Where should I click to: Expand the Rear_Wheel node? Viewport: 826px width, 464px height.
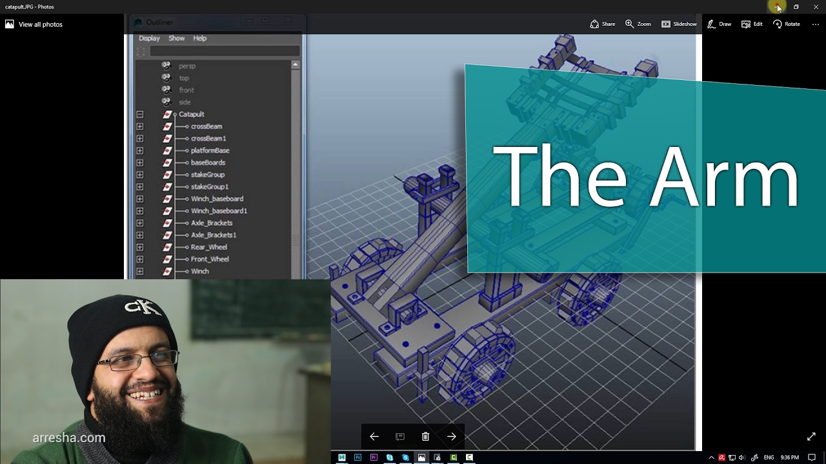[140, 247]
